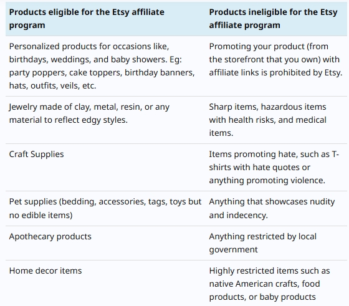Click the 'Promoting your product' cell text

(x=275, y=59)
